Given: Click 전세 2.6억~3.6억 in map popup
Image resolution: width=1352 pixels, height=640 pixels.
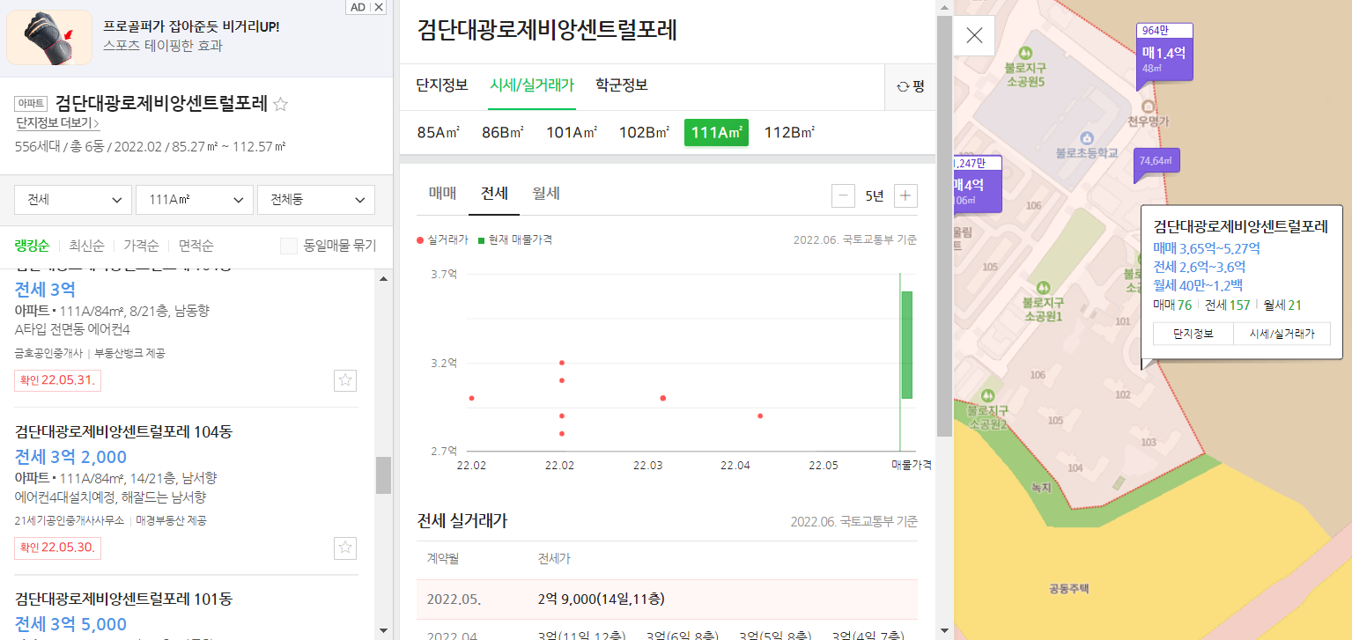Looking at the screenshot, I should 1200,267.
